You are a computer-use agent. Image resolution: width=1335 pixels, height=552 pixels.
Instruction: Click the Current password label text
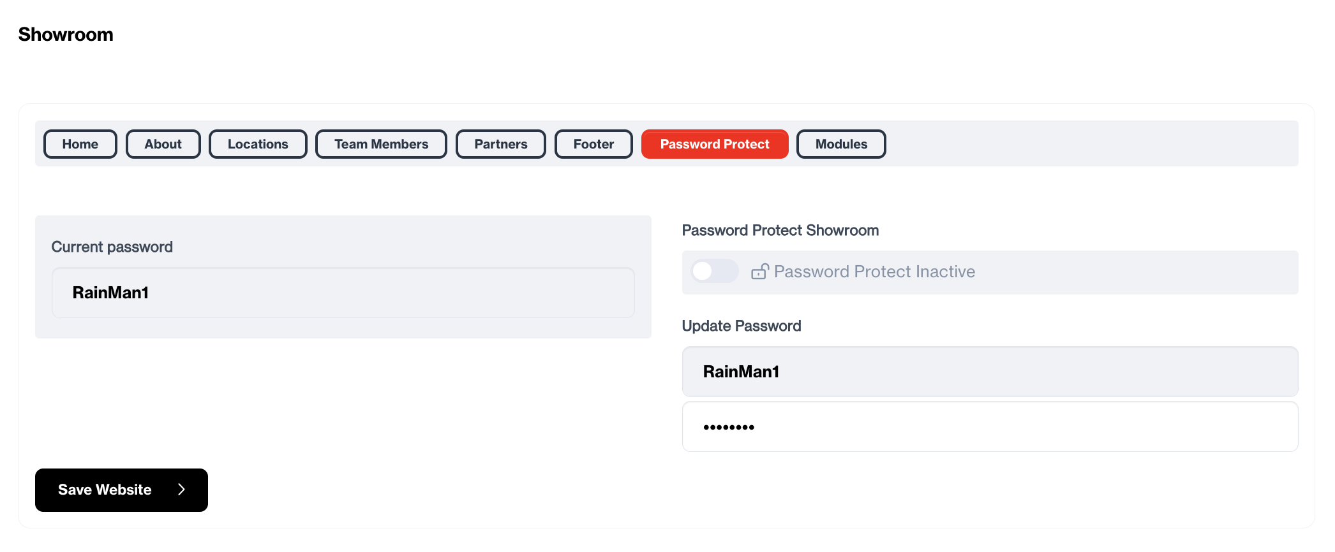(x=112, y=247)
